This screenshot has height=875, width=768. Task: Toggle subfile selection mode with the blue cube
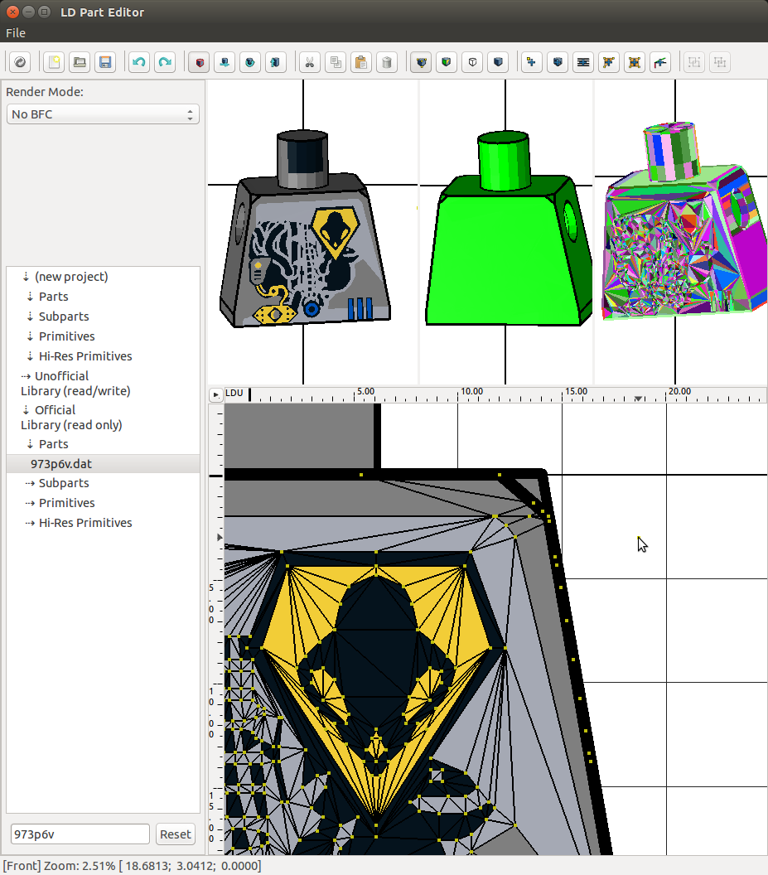(x=498, y=62)
